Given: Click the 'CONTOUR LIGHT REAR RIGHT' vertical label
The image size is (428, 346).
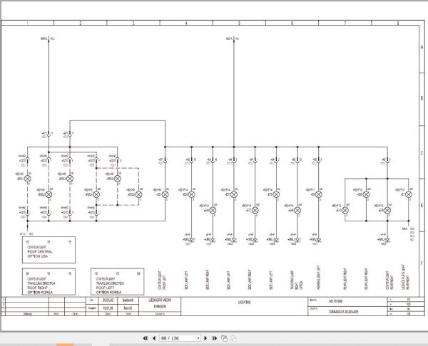Looking at the screenshot, I should click(389, 280).
